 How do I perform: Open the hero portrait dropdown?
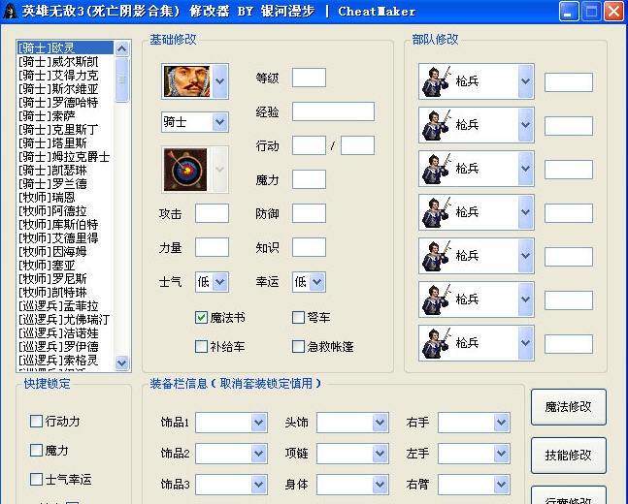click(220, 81)
